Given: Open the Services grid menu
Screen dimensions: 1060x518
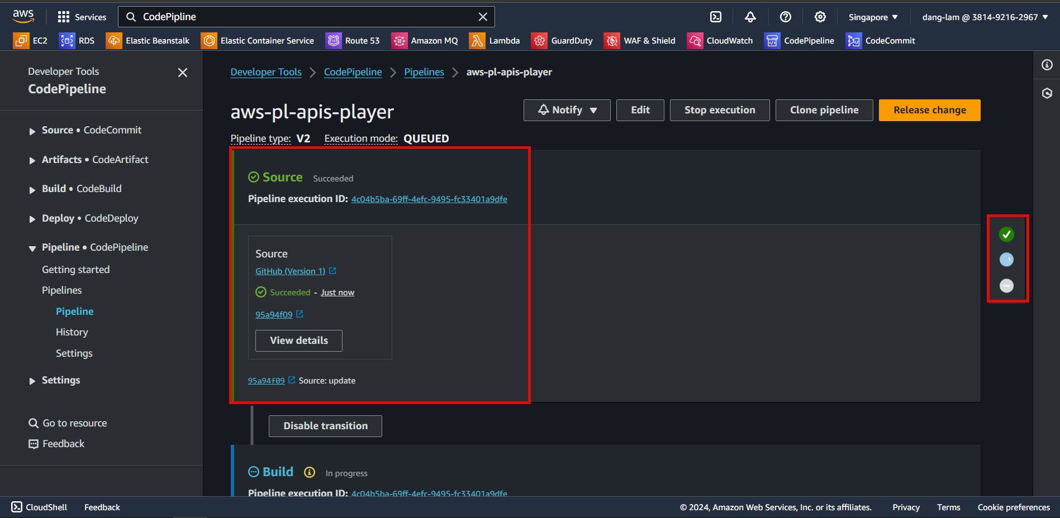Looking at the screenshot, I should 82,17.
